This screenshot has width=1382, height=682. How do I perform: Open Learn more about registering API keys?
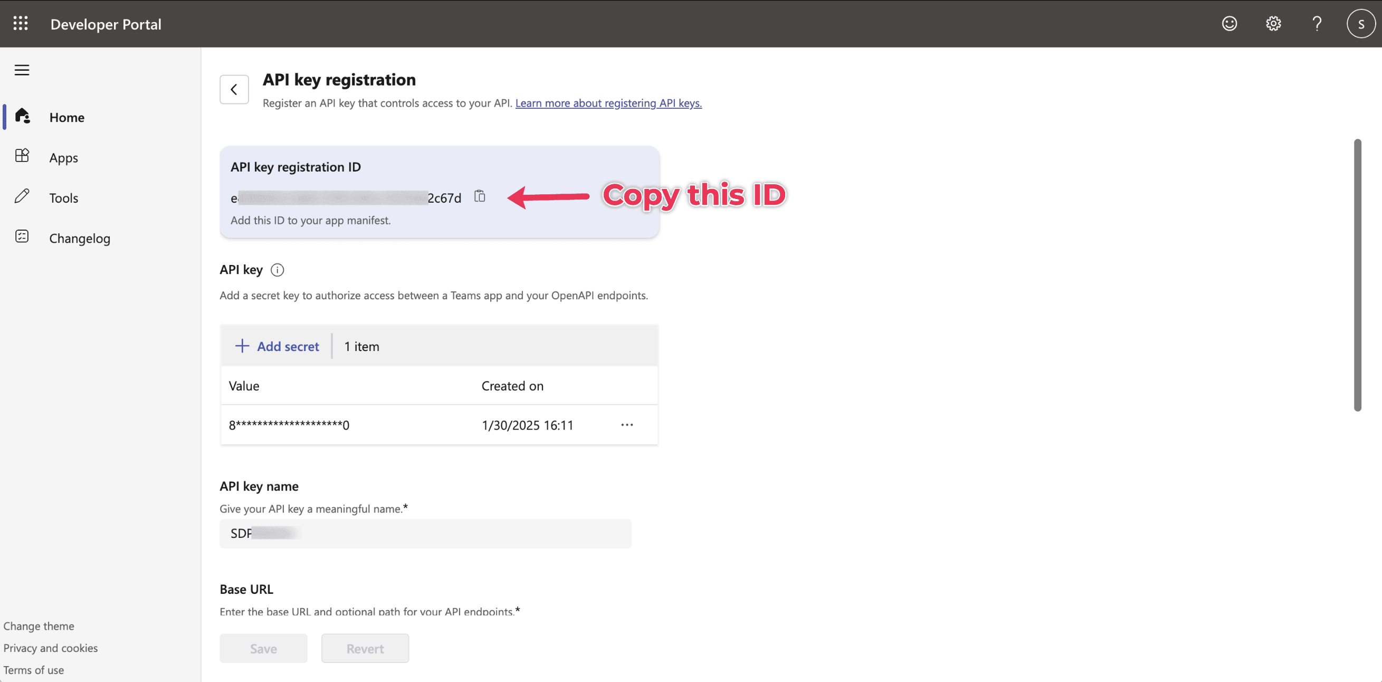[608, 103]
